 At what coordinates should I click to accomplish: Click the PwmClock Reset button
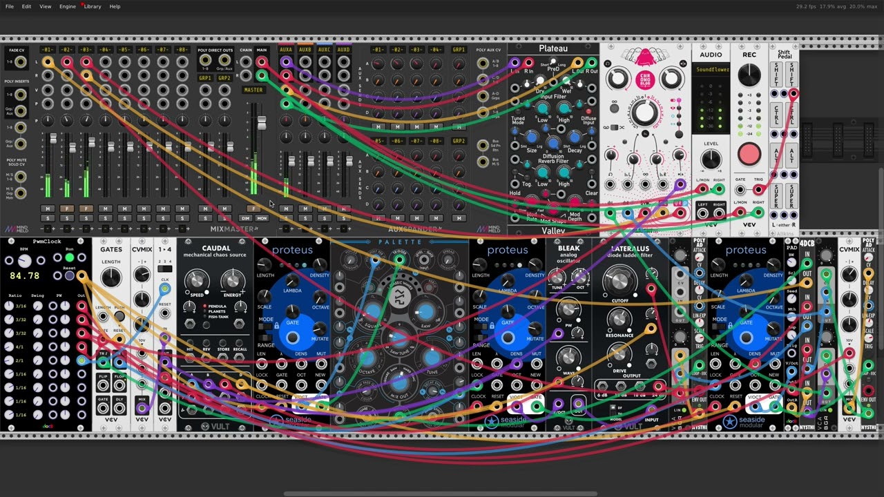pos(69,275)
